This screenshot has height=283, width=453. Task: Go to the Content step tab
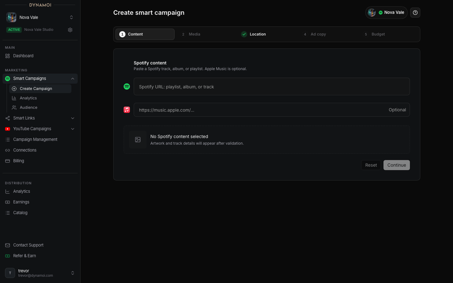145,34
